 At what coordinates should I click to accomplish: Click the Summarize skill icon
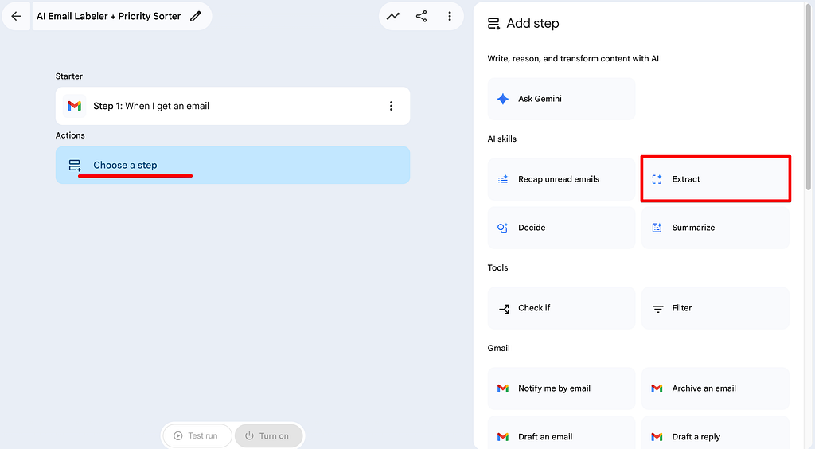[x=657, y=228]
